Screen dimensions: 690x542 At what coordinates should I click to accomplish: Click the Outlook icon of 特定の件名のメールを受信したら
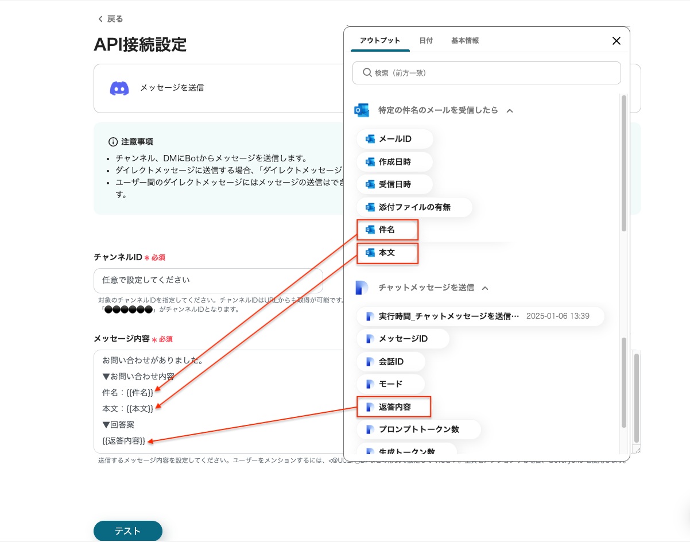tap(361, 110)
